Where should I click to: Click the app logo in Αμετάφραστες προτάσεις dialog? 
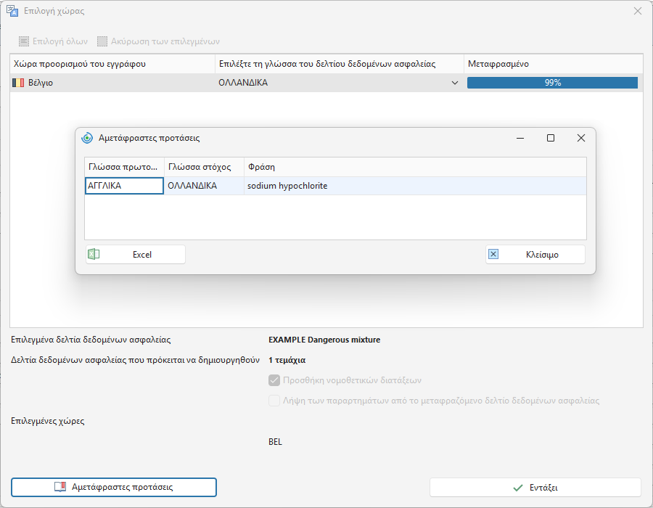pos(87,138)
